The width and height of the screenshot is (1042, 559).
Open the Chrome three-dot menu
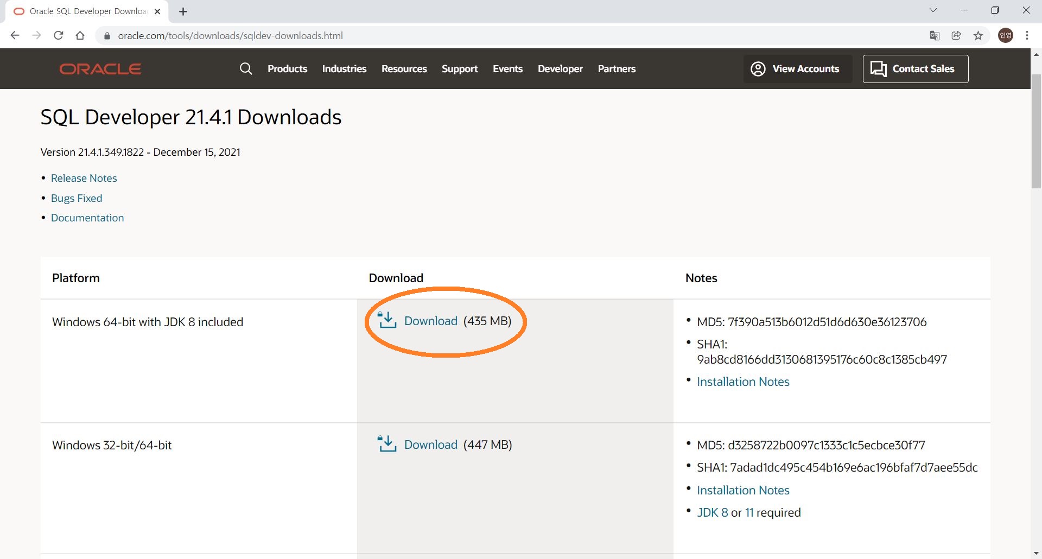click(x=1027, y=35)
